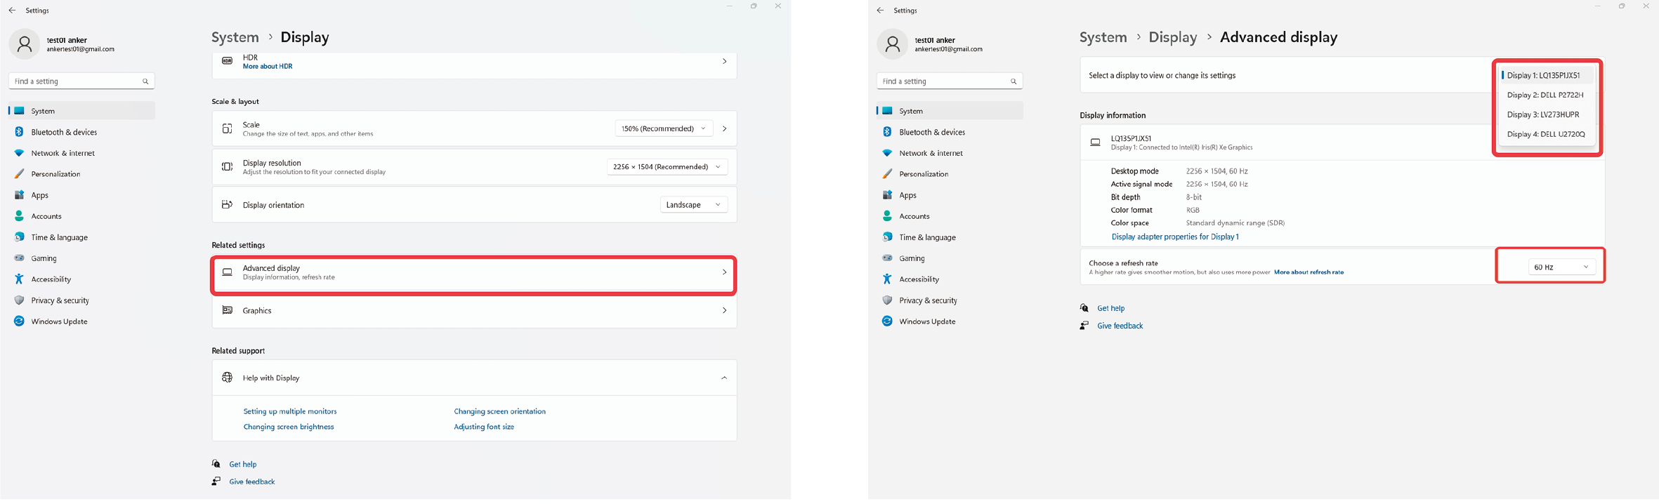Viewport: 1659px width, 504px height.
Task: Collapse the Help with Display section
Action: coord(723,378)
